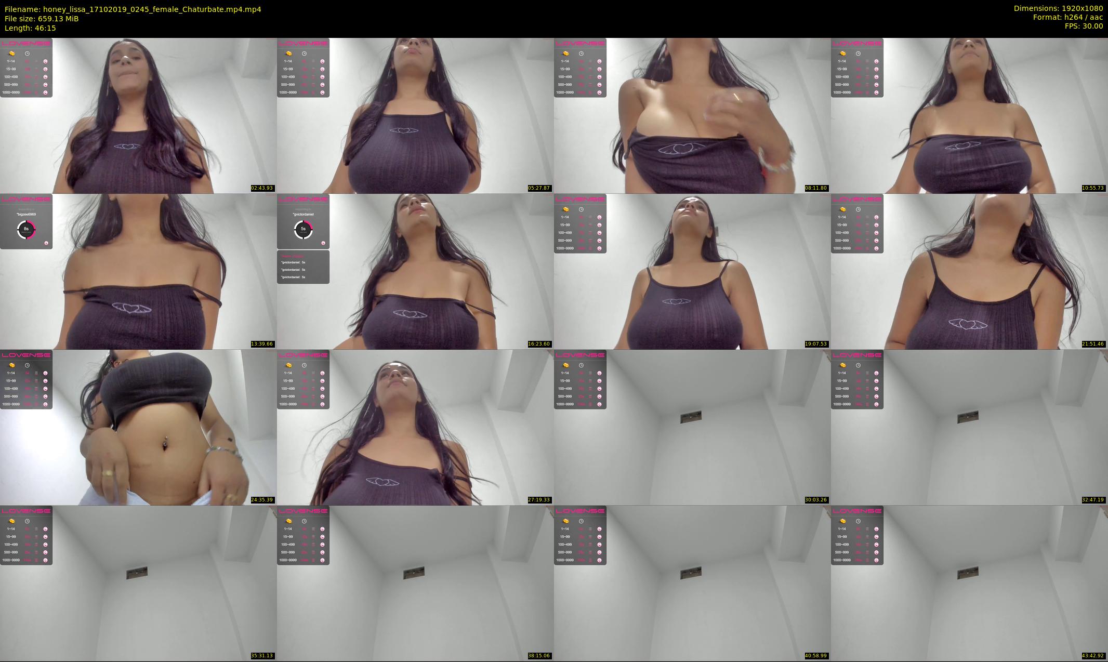The image size is (1108, 662).
Task: Click the Lovense logo in the 10:55 frame
Action: point(857,44)
